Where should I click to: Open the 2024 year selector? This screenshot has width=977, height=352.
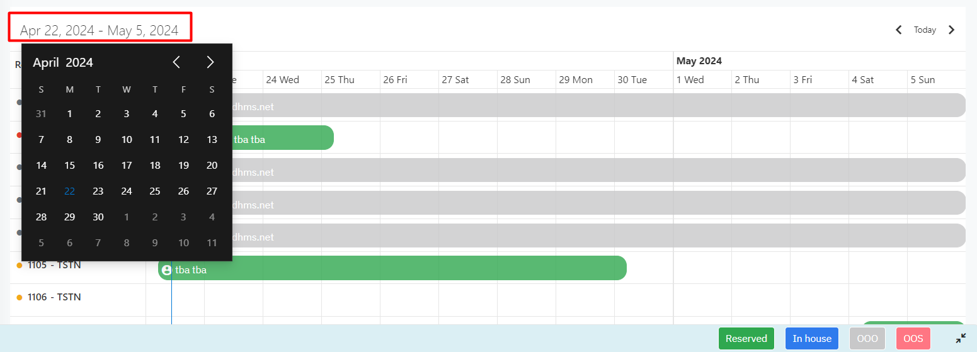coord(79,62)
